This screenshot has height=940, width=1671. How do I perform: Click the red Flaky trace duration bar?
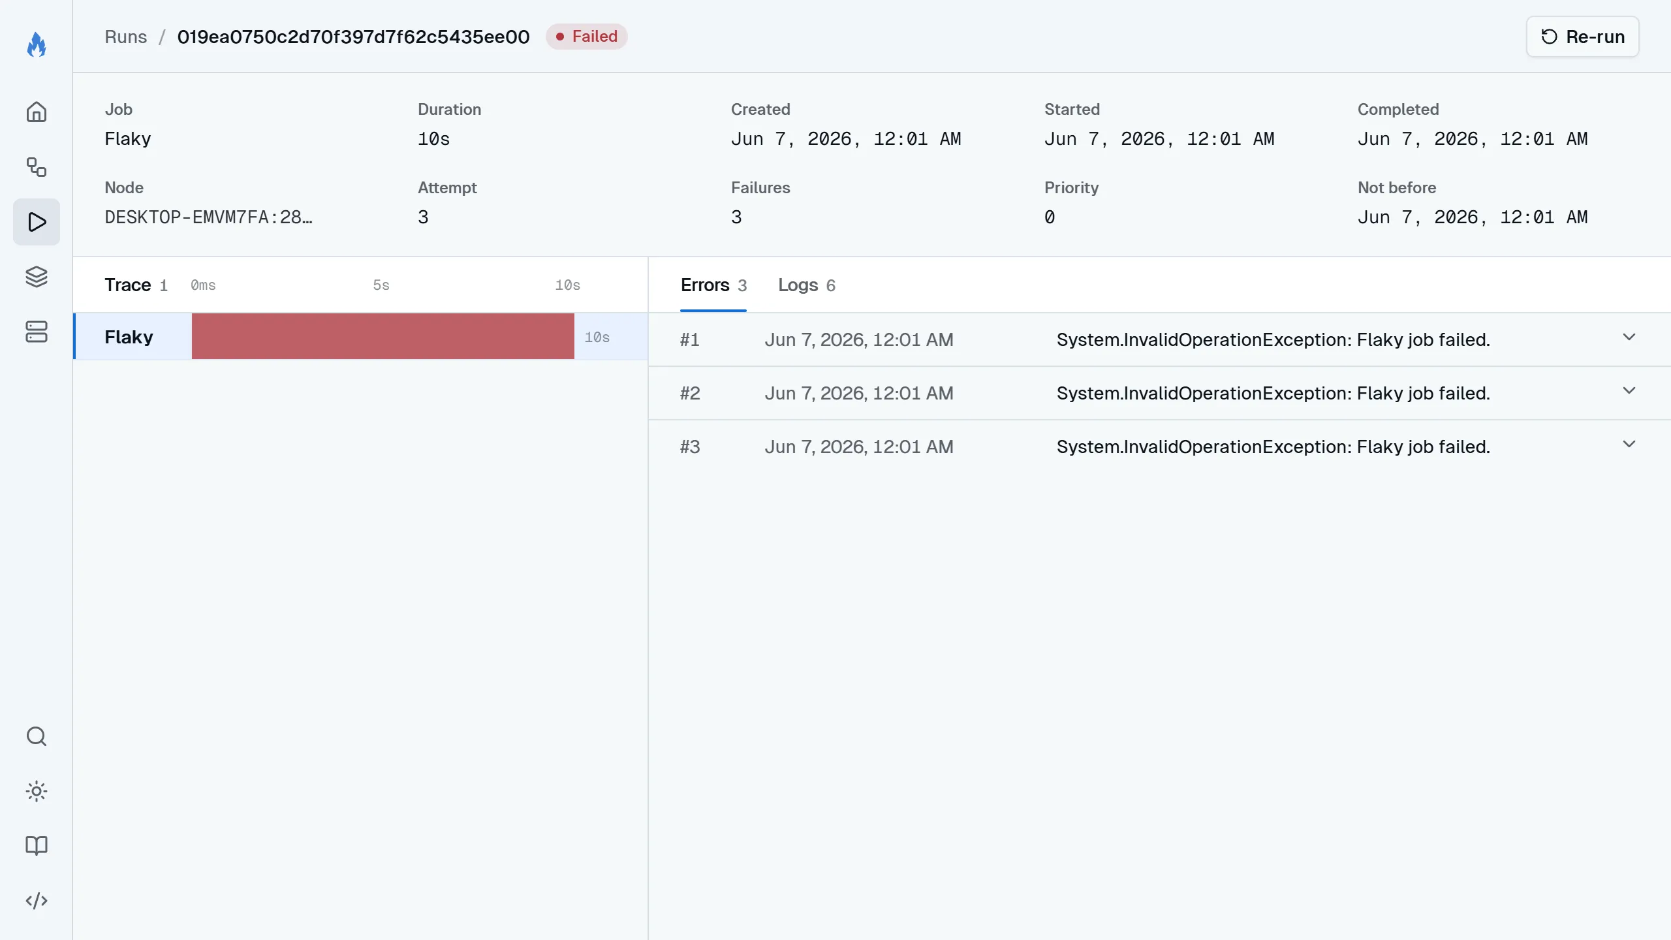point(383,336)
